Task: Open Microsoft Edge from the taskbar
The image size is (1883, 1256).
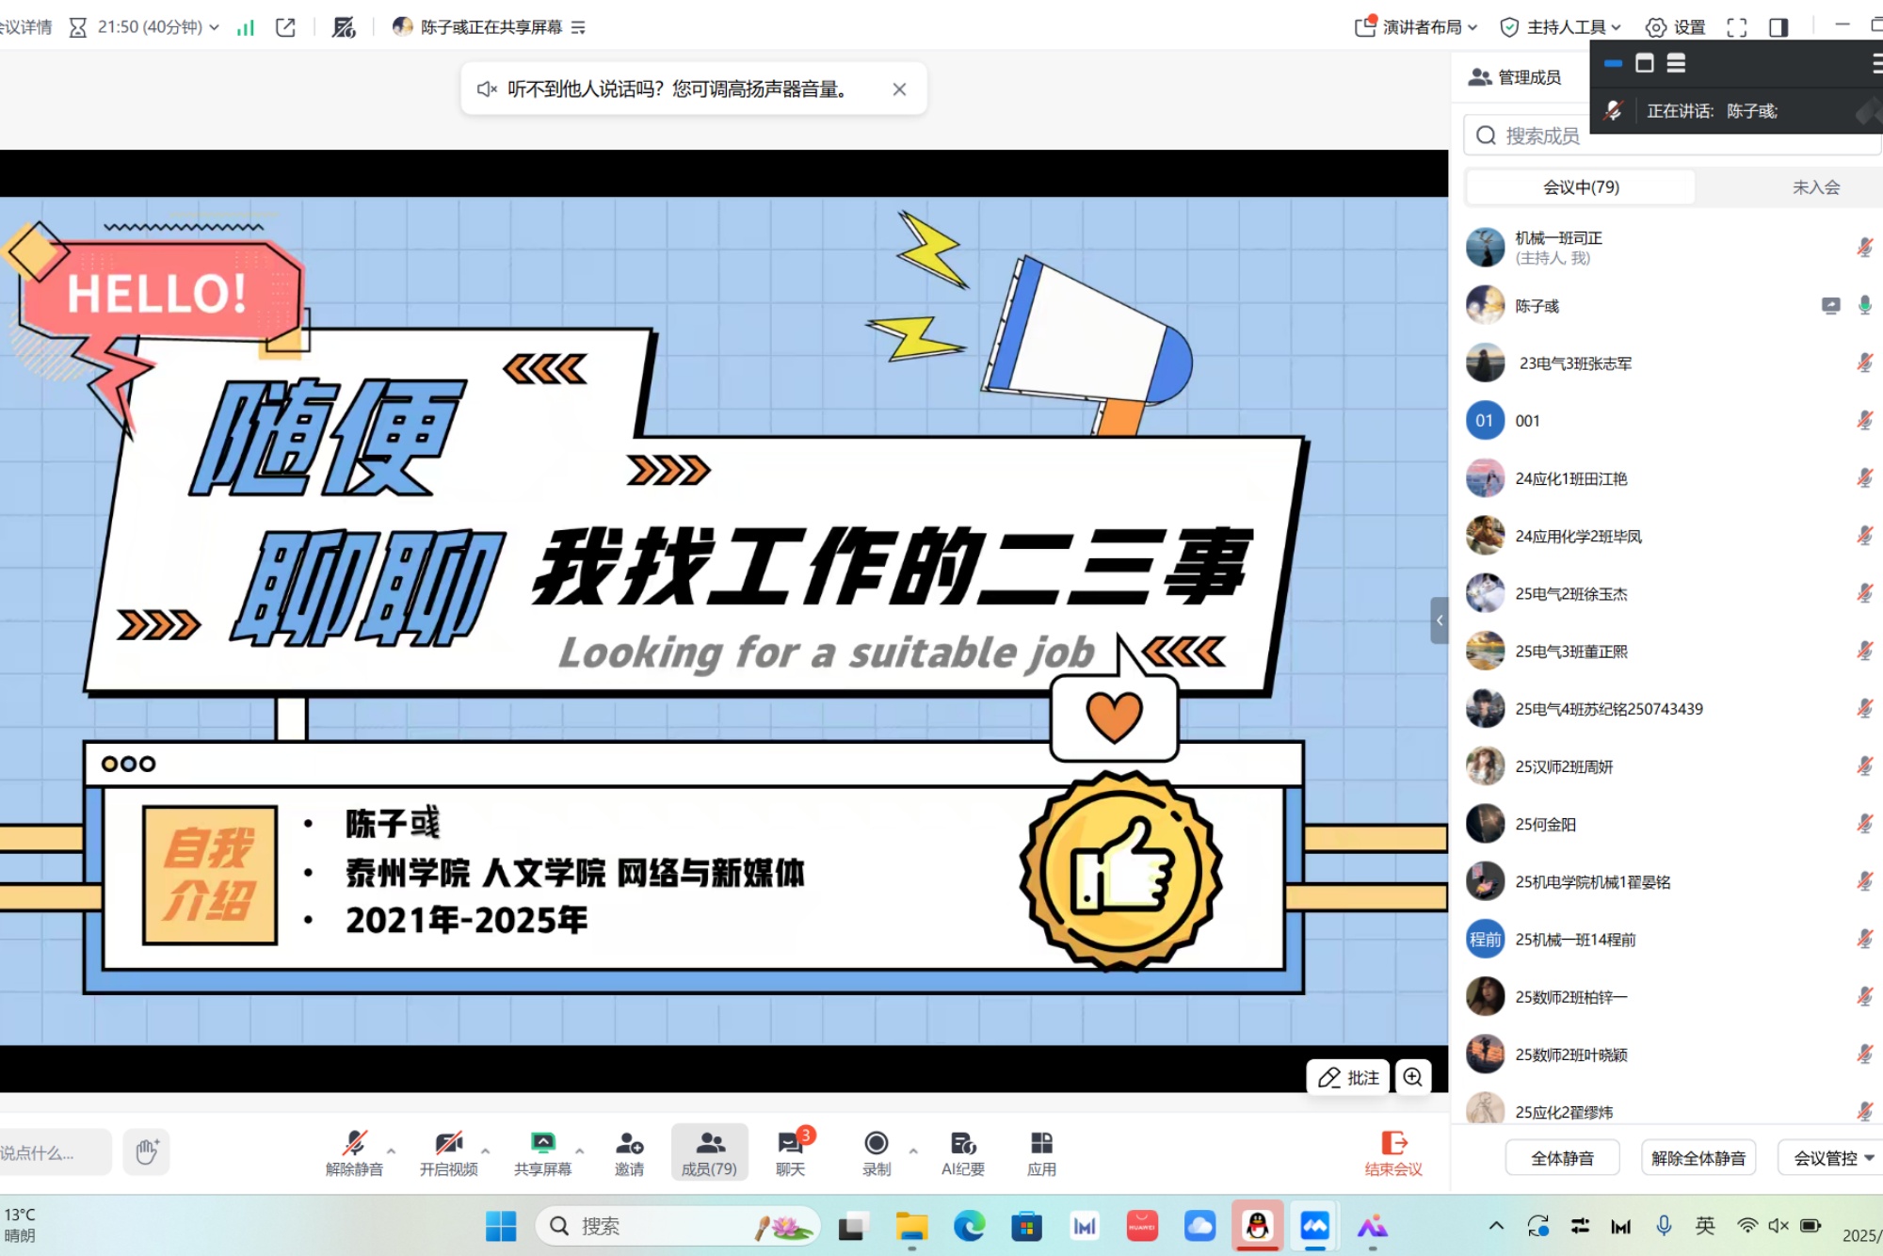Action: pyautogui.click(x=969, y=1226)
